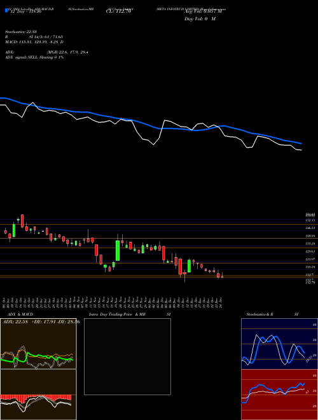This screenshot has width=318, height=420.
Task: Click the 'Day Vol: 0 M' value
Action: point(200,19)
